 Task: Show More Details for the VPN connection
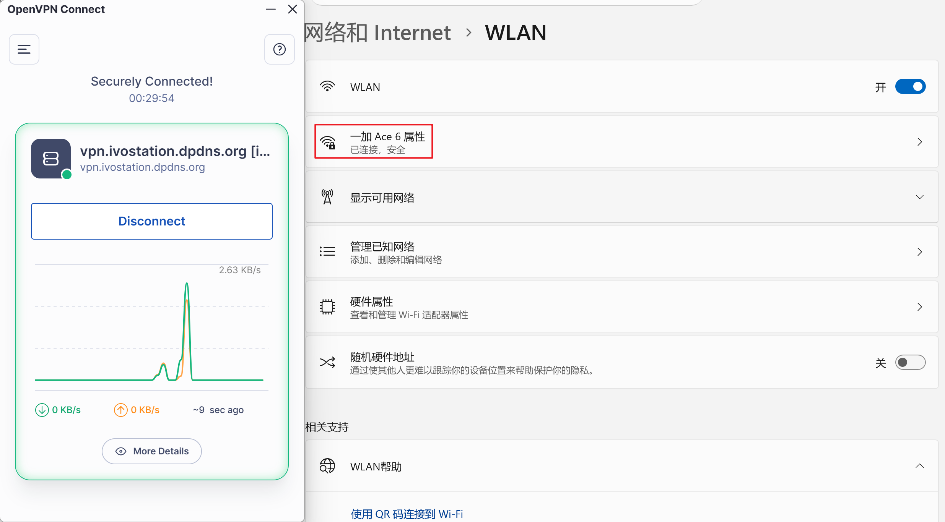point(152,451)
